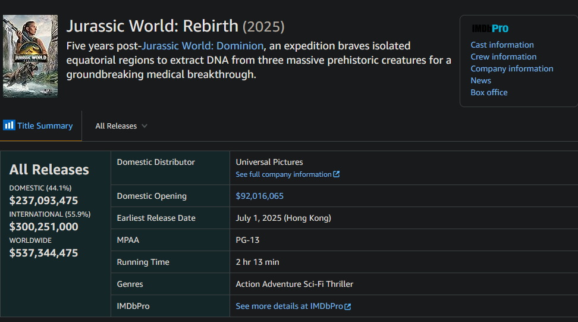This screenshot has width=578, height=322.
Task: Open the Box office link
Action: pos(489,92)
